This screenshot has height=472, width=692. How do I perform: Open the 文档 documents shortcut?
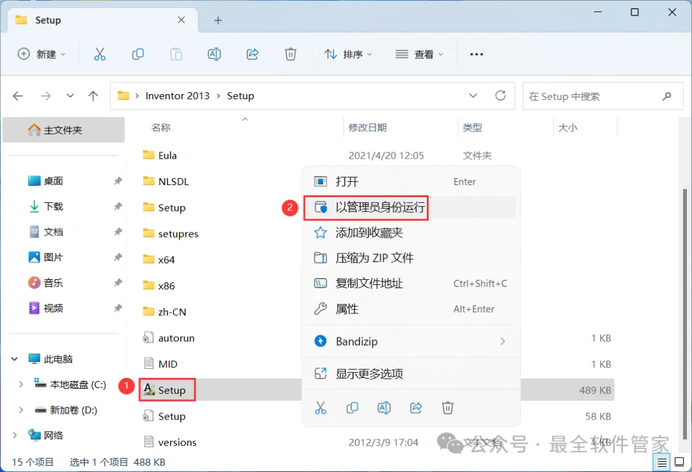[53, 232]
